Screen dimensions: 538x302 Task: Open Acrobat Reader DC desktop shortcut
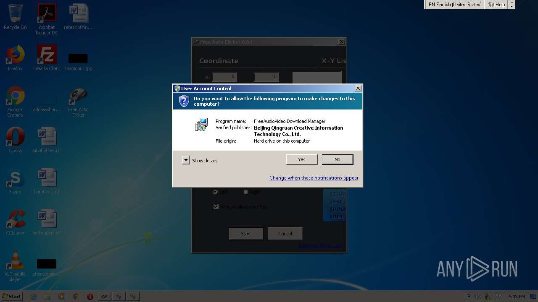click(47, 19)
